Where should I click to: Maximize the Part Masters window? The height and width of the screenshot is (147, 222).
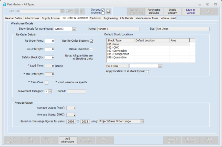click(208, 4)
